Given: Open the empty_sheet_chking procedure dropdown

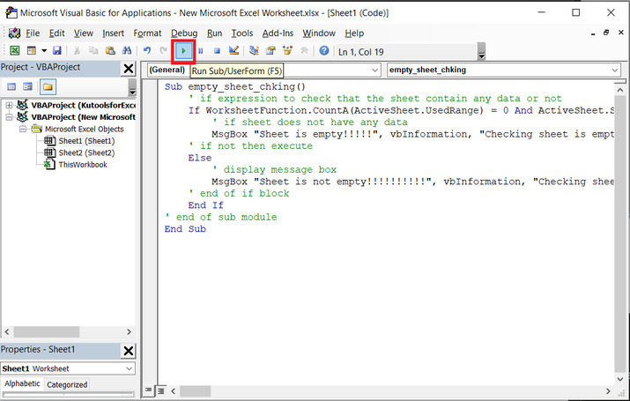Looking at the screenshot, I should pyautogui.click(x=615, y=70).
